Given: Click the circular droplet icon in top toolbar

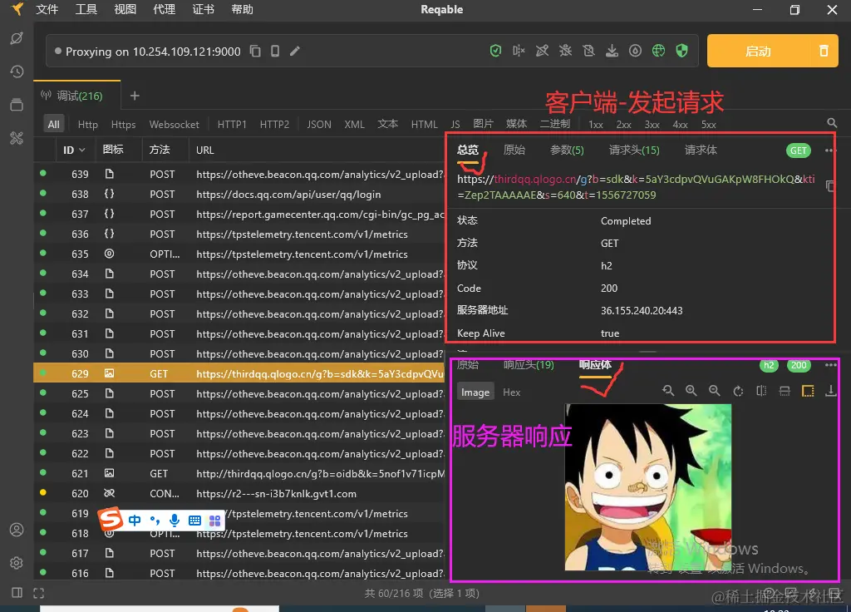Looking at the screenshot, I should (x=636, y=51).
